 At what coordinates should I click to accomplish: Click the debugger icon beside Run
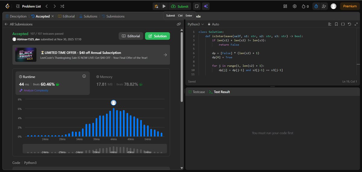[156, 6]
